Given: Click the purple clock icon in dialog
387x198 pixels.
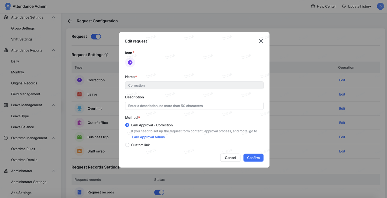Looking at the screenshot, I should (x=130, y=62).
